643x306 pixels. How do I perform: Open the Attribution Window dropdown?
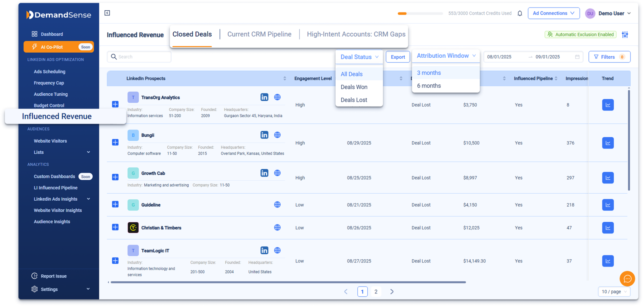(x=445, y=55)
